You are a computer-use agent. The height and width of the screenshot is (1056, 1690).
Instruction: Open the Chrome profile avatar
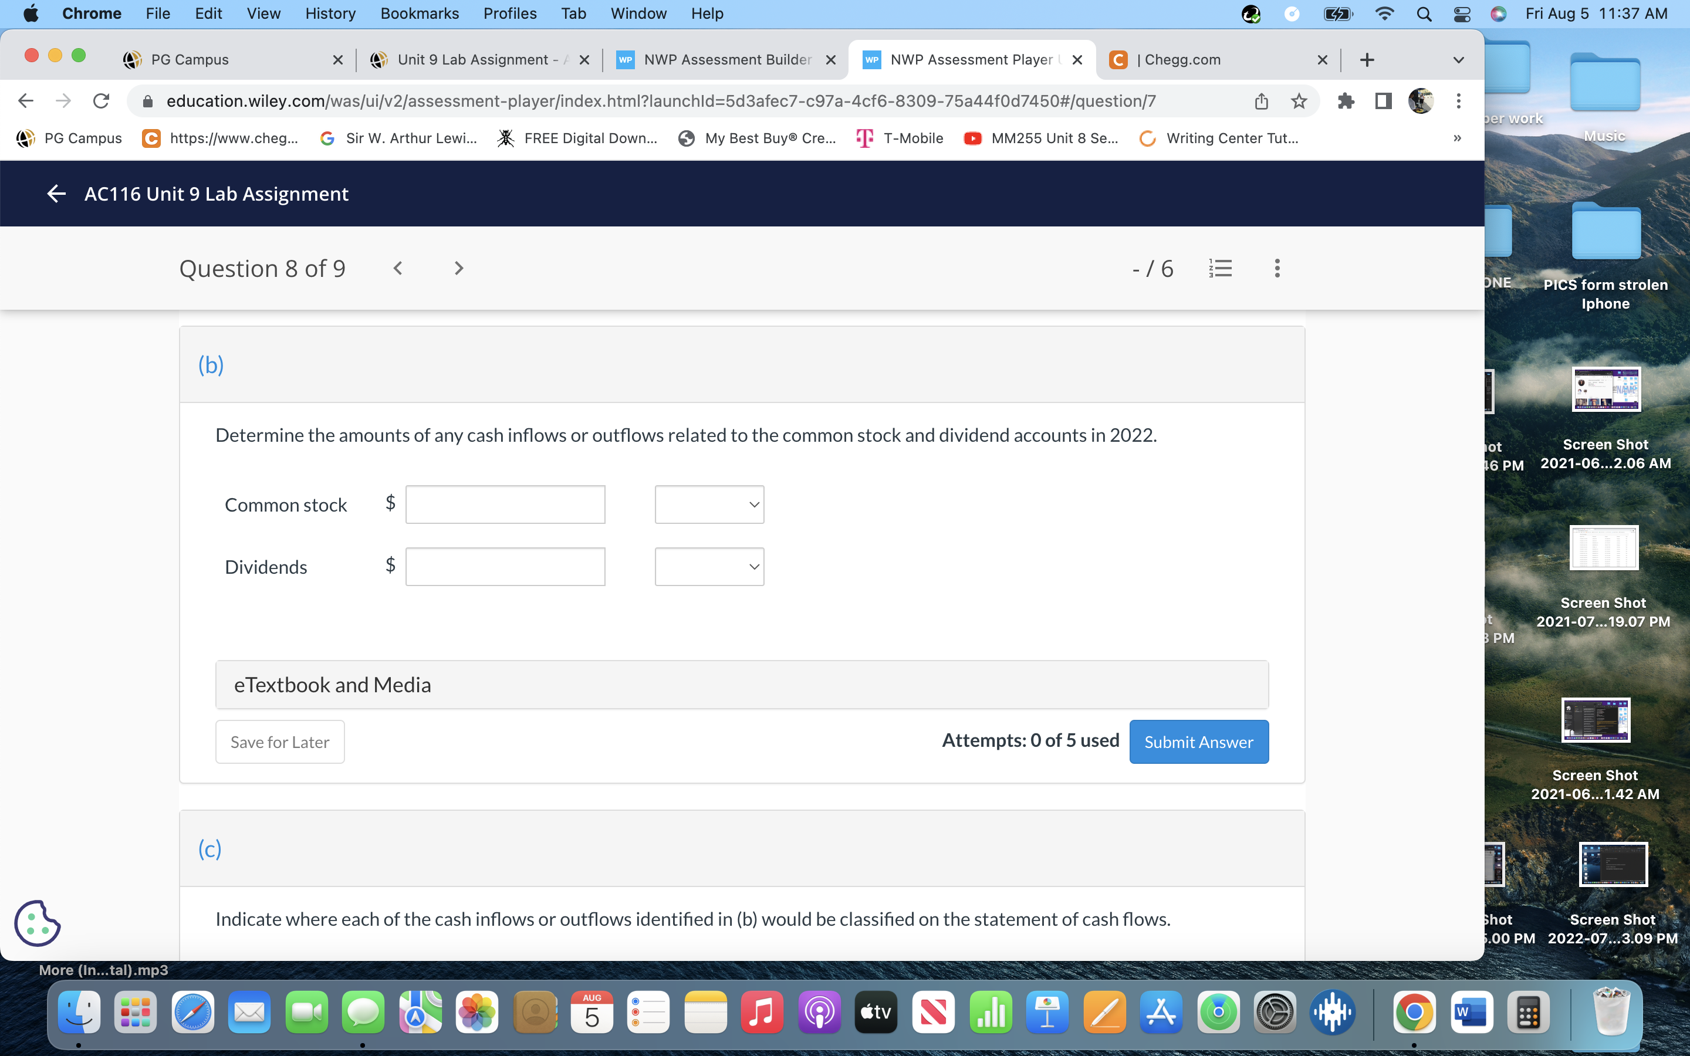coord(1421,100)
